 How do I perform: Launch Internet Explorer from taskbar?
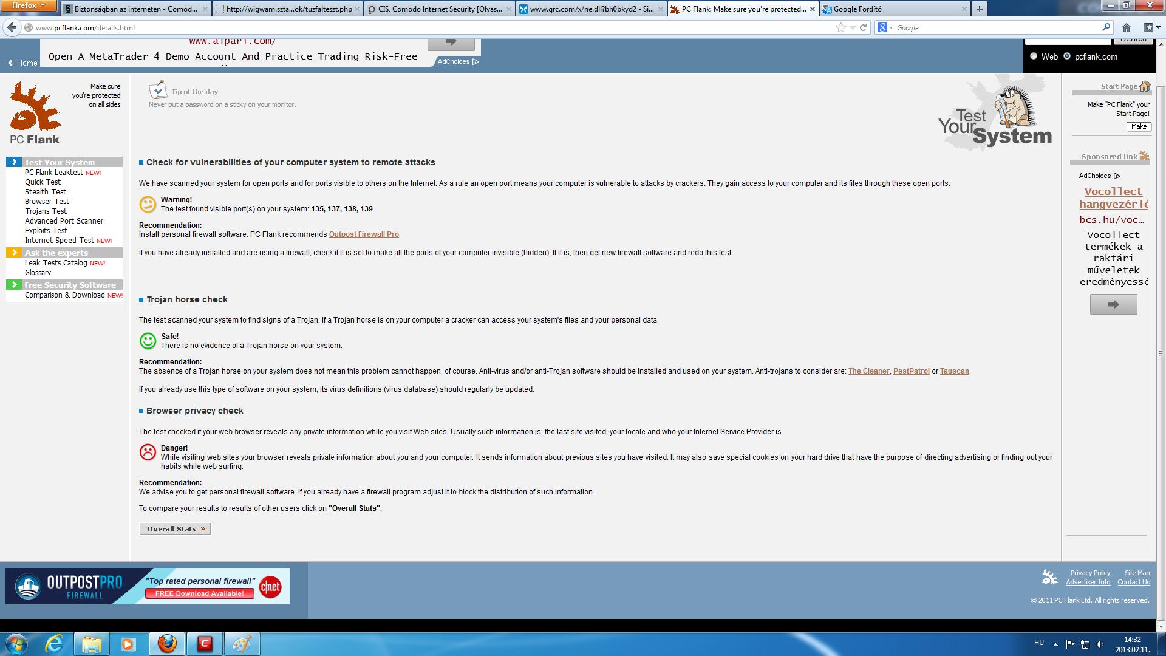click(54, 644)
